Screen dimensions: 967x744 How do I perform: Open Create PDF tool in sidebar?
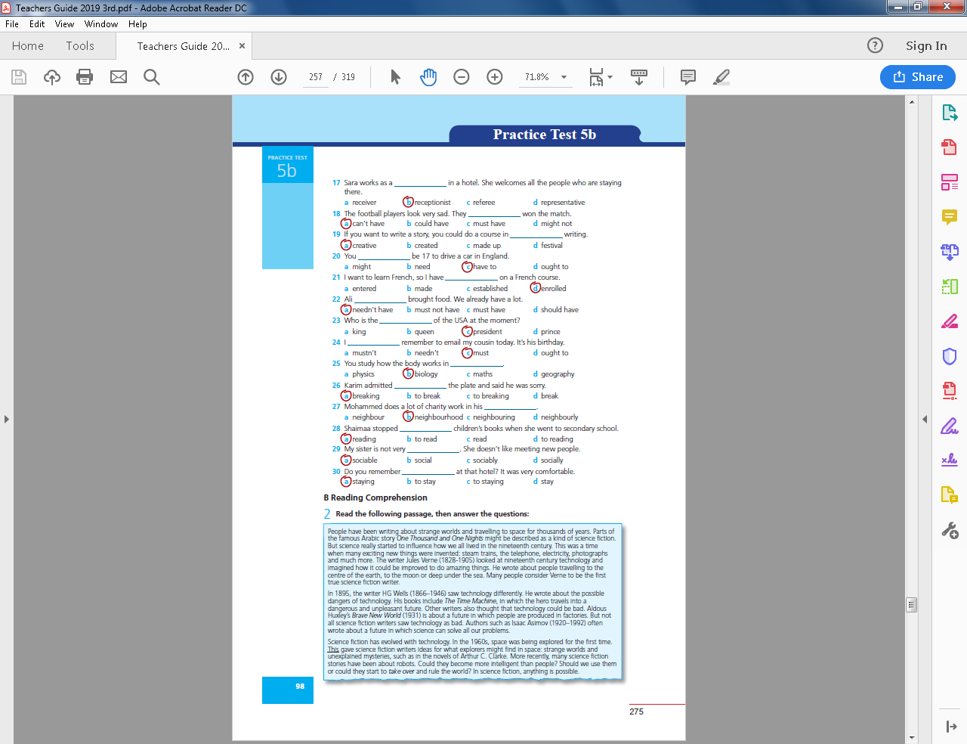point(950,147)
